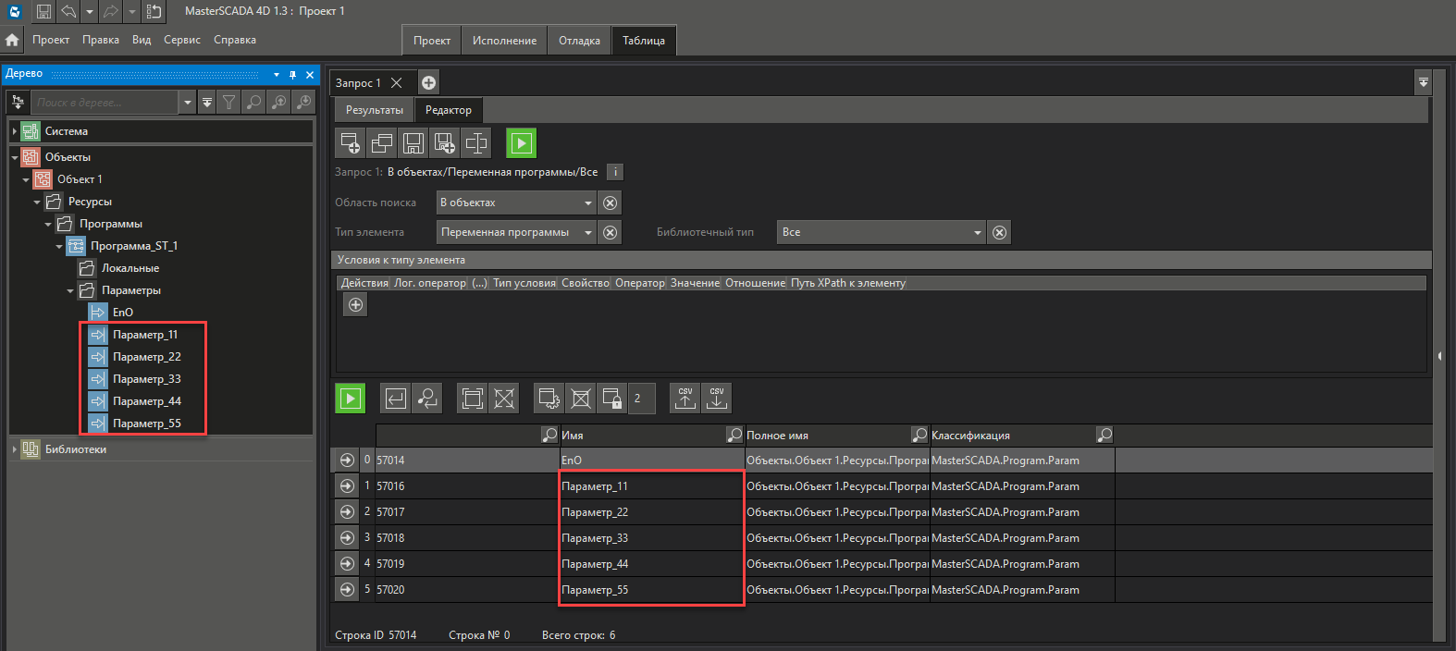Open the Сервис menu
1456x651 pixels.
coord(181,40)
